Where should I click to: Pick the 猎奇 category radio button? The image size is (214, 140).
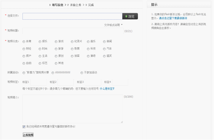point(88,56)
